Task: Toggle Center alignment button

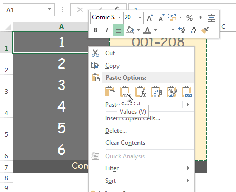Action: [119, 30]
